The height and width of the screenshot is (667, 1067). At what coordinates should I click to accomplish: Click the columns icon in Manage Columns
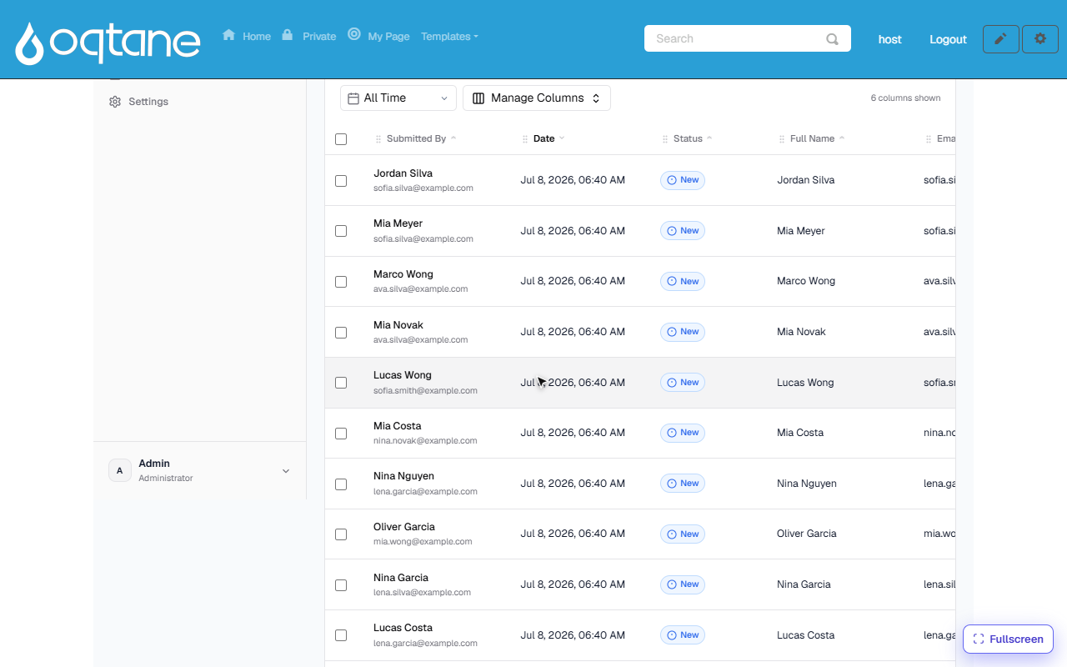pyautogui.click(x=478, y=98)
